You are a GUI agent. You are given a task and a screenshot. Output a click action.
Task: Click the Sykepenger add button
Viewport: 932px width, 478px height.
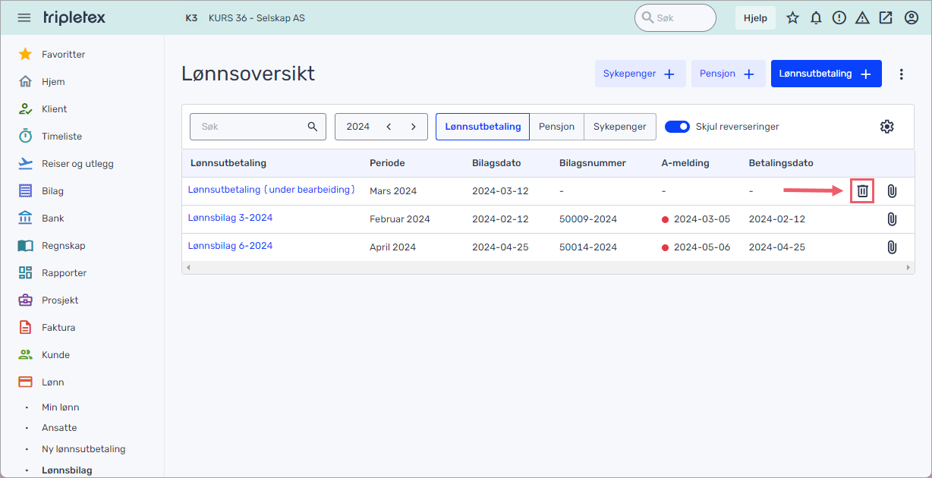pyautogui.click(x=640, y=74)
